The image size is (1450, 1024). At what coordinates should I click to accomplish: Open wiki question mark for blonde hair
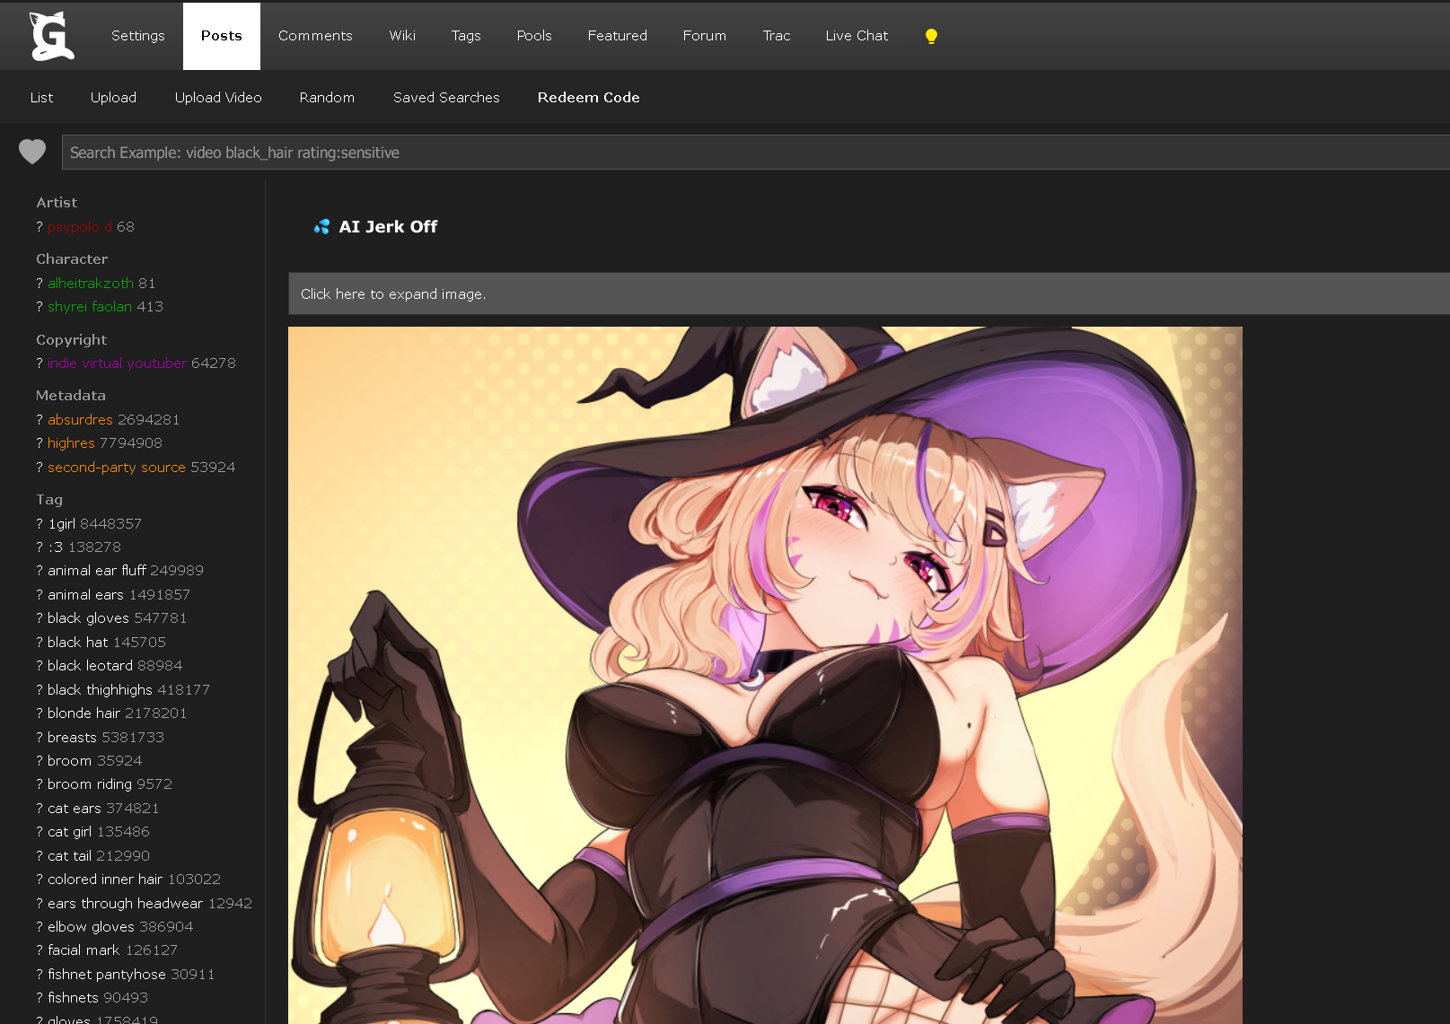[x=40, y=713]
